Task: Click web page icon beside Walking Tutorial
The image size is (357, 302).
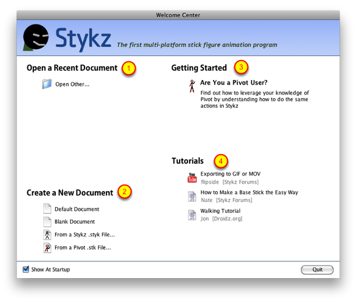Action: 192,215
